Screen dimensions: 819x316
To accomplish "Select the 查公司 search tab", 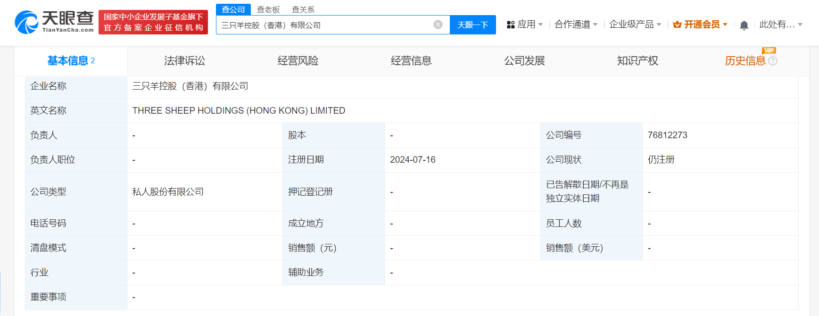I will 233,9.
